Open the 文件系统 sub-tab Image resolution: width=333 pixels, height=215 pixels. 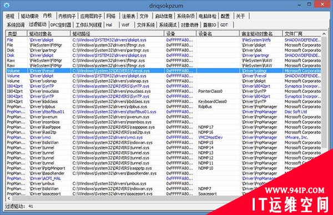coord(145,25)
